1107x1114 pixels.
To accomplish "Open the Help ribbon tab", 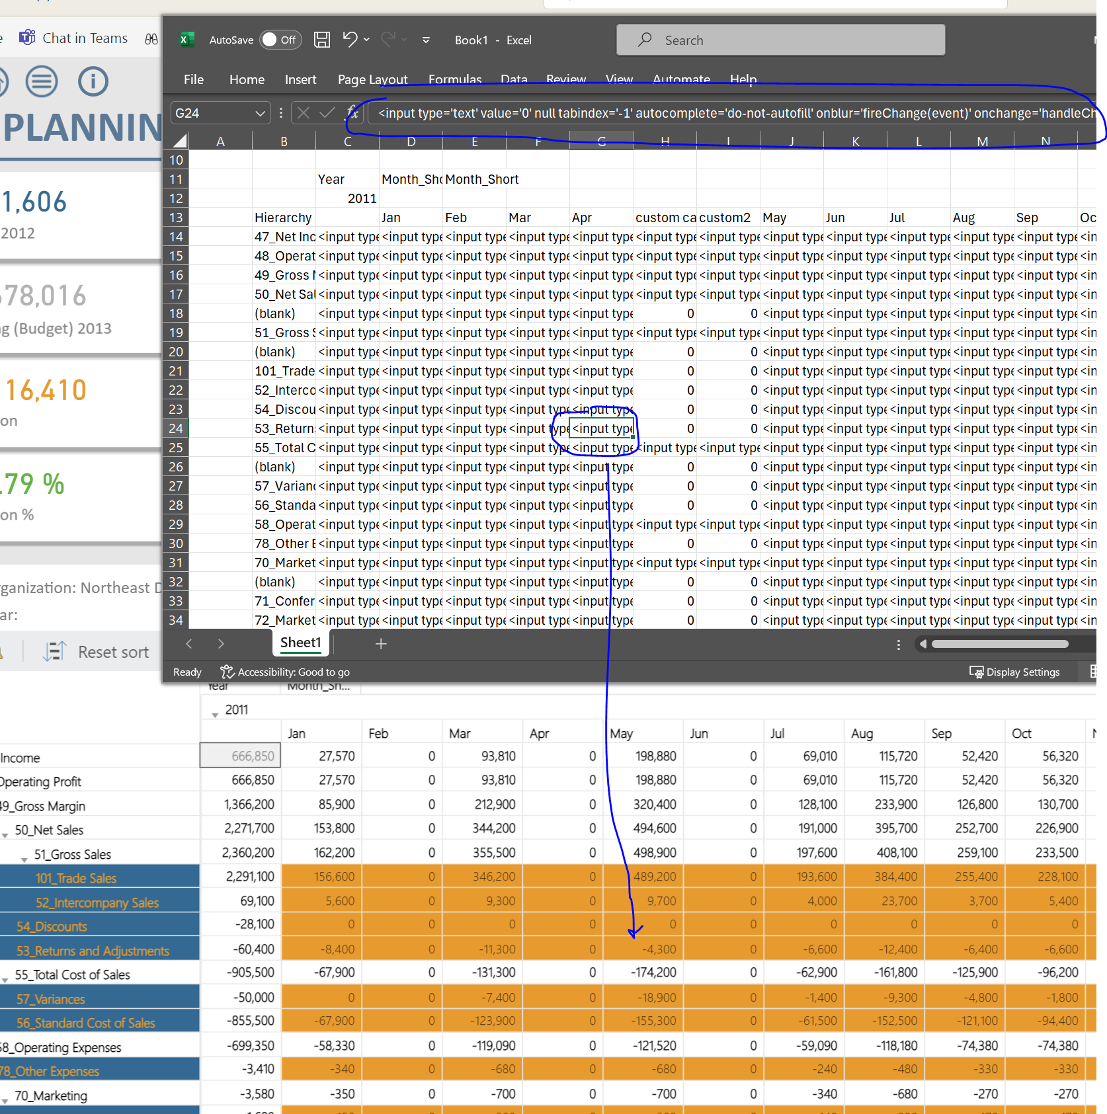I will click(743, 79).
